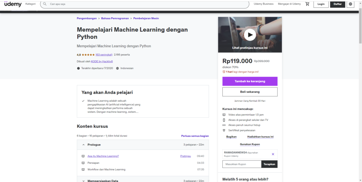Click the Daftar sign-up button
This screenshot has width=362, height=182.
[x=337, y=4]
